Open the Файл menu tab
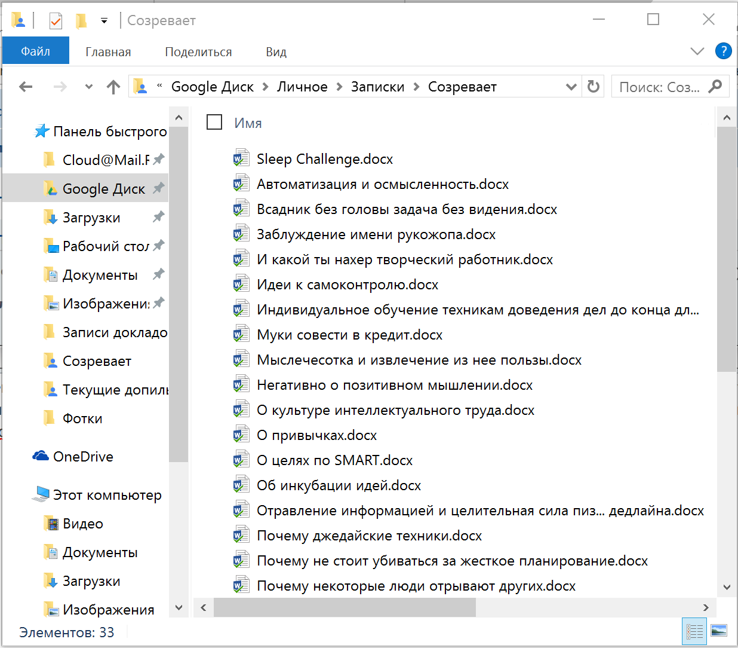738x648 pixels. click(36, 51)
